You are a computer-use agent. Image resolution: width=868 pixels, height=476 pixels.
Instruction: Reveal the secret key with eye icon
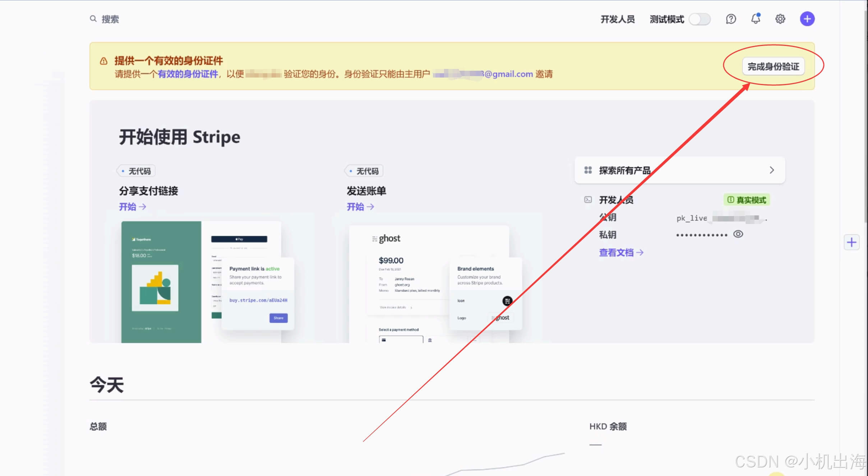click(x=738, y=234)
